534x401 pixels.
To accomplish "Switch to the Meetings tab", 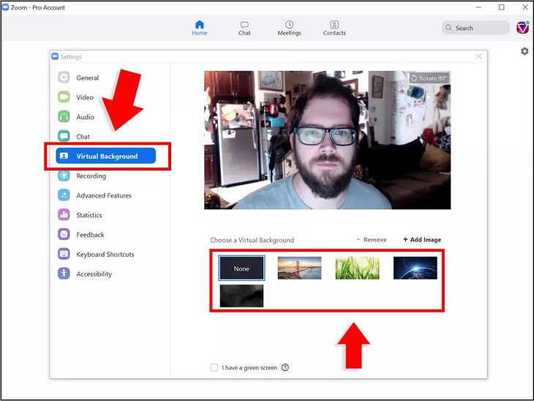I will tap(289, 28).
